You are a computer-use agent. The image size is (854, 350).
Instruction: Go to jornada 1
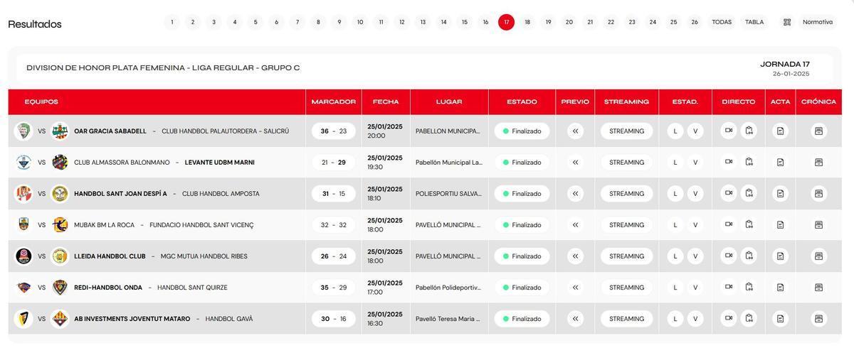click(x=172, y=22)
